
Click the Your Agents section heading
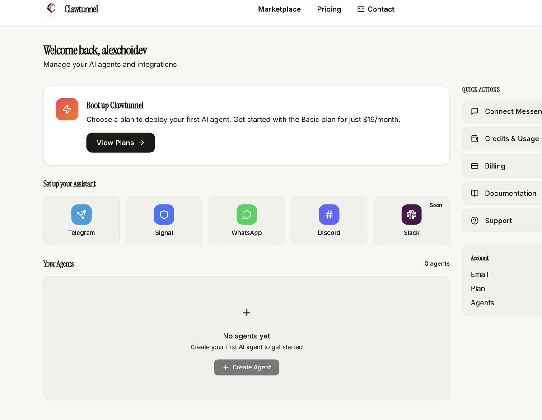click(58, 264)
